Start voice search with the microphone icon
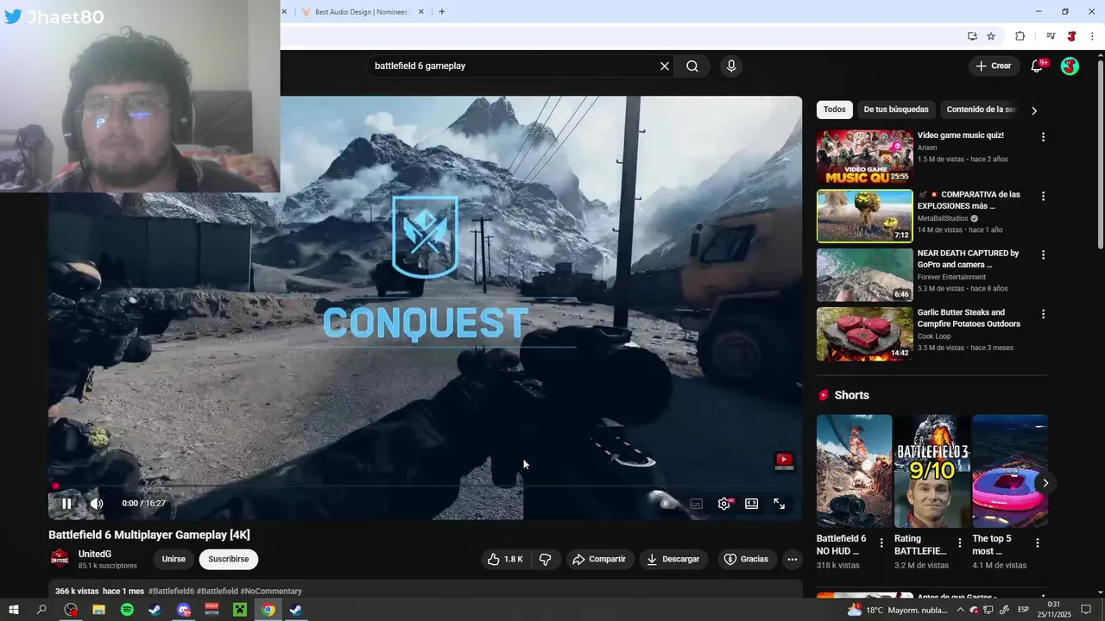This screenshot has height=621, width=1105. click(x=731, y=66)
